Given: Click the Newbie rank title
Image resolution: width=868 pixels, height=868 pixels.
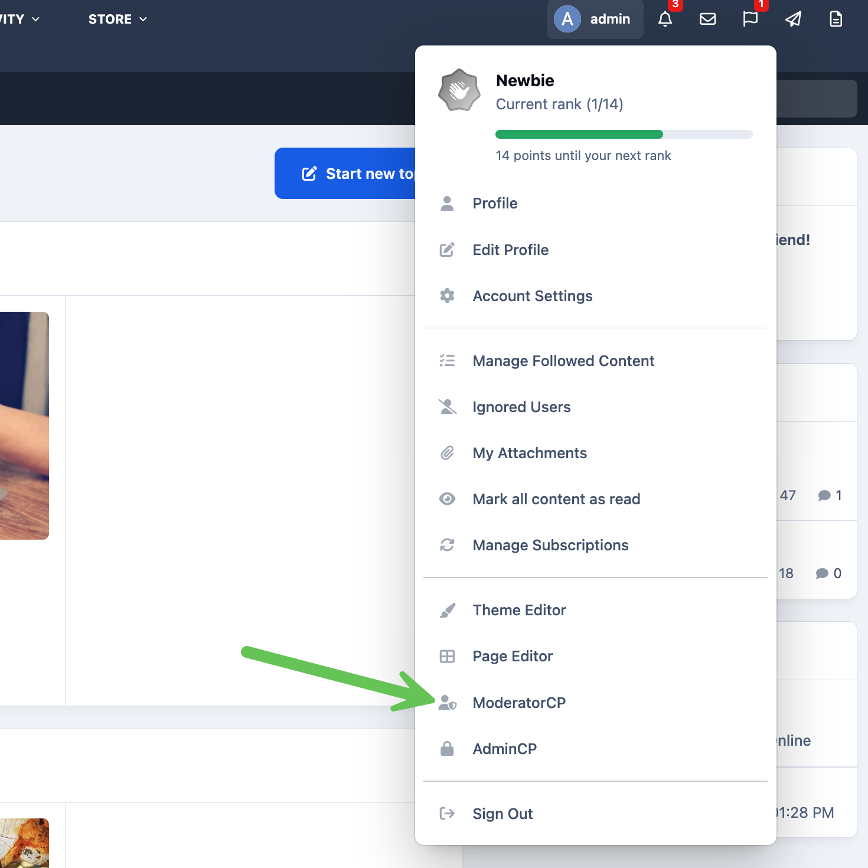Looking at the screenshot, I should (525, 80).
